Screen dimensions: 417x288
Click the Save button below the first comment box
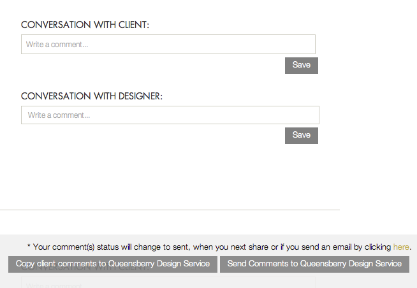pyautogui.click(x=302, y=66)
